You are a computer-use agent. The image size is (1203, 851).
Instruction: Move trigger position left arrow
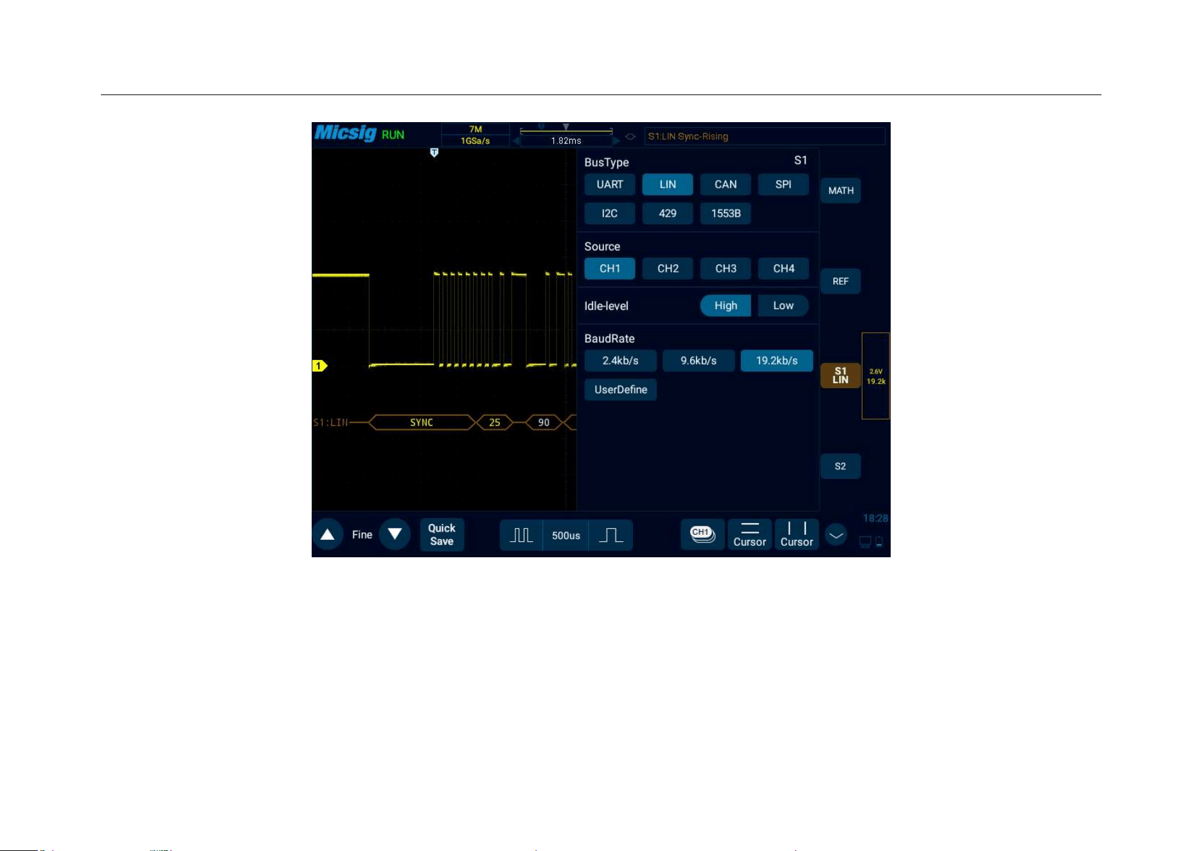pos(516,141)
